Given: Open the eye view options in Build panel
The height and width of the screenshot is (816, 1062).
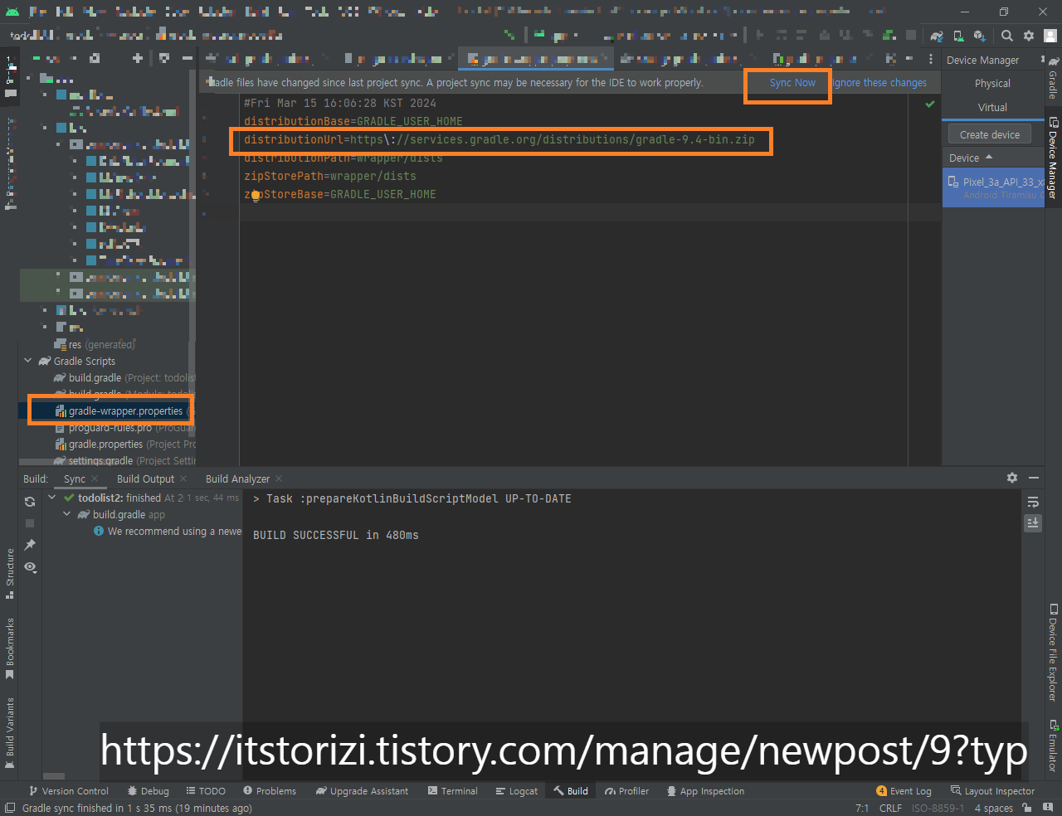Looking at the screenshot, I should coord(30,567).
